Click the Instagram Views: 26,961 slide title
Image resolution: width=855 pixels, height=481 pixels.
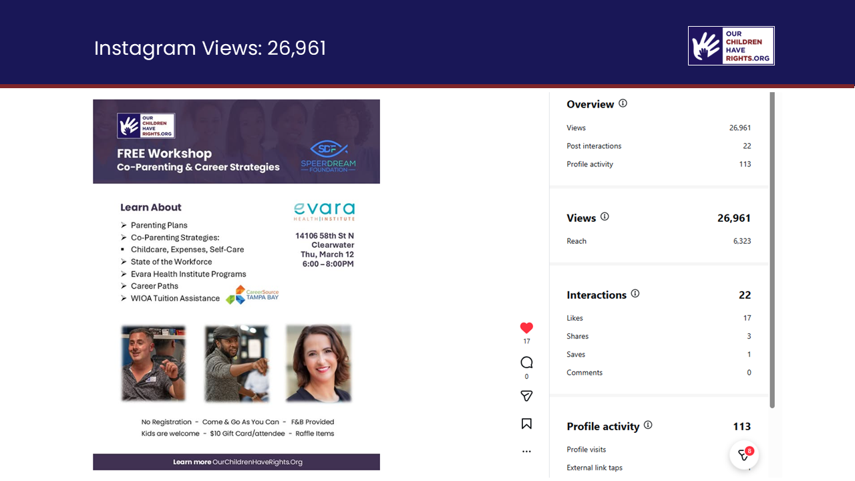pyautogui.click(x=210, y=48)
